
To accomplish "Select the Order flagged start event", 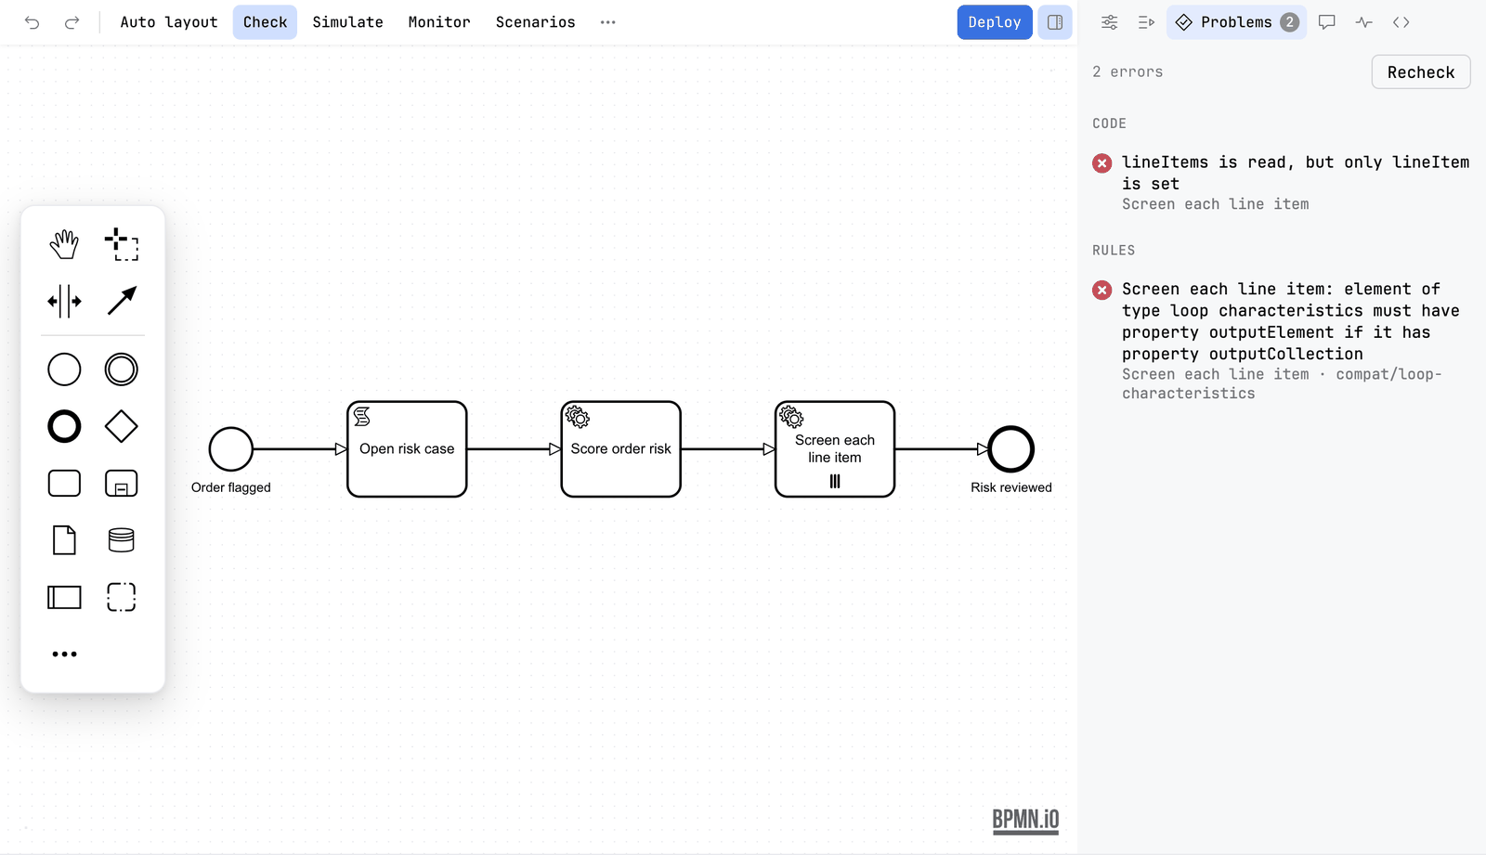I will point(231,449).
